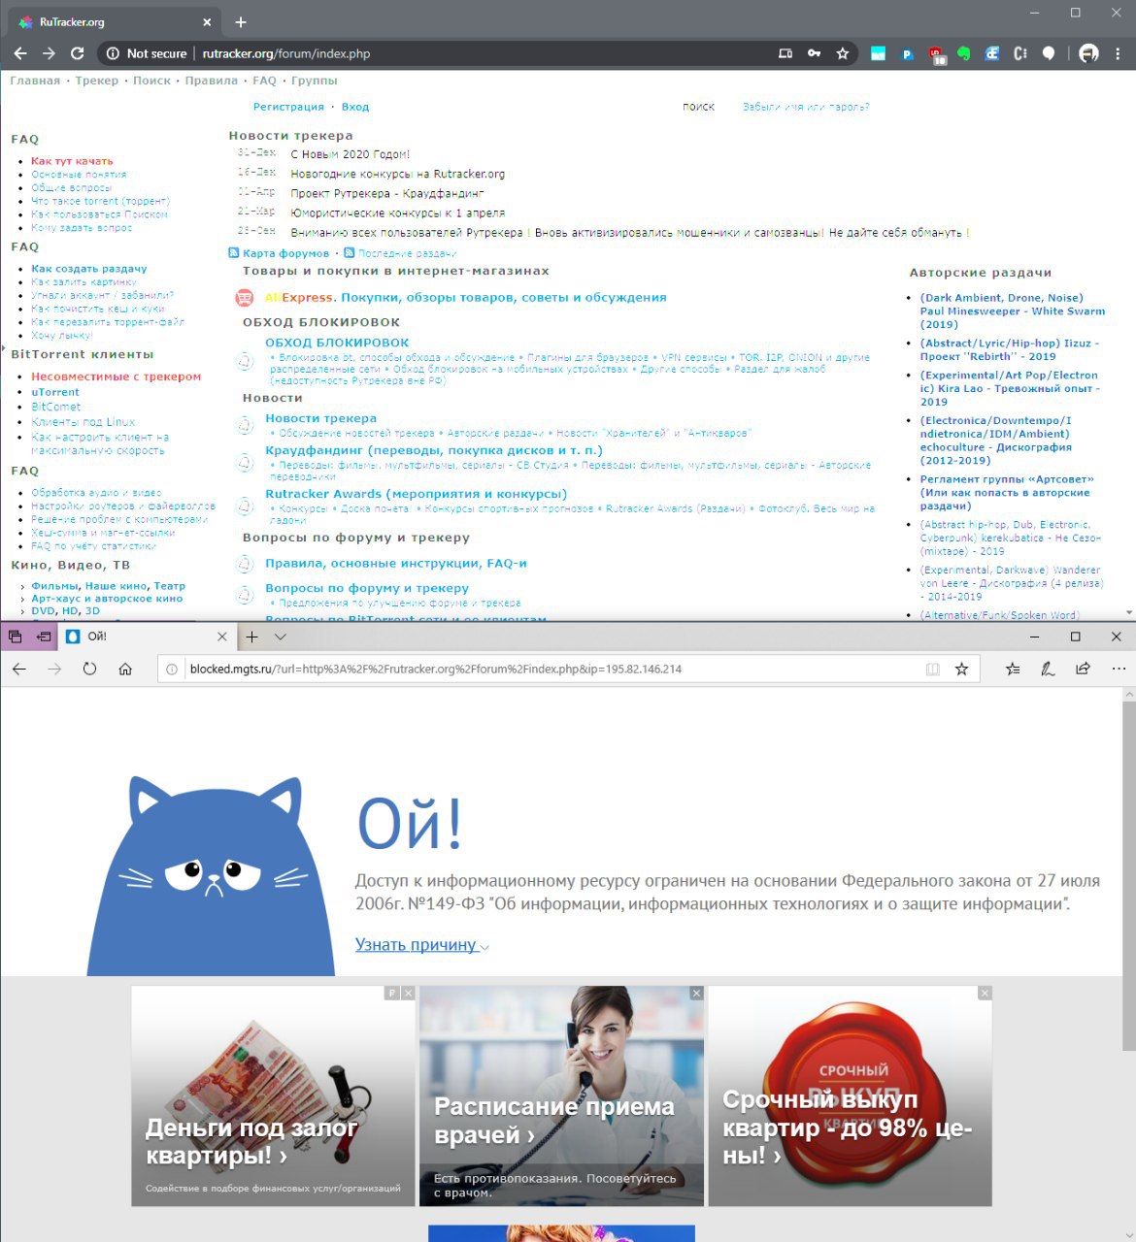Open 'Трекер' in the RuTracker top menu
The image size is (1136, 1242).
[97, 81]
